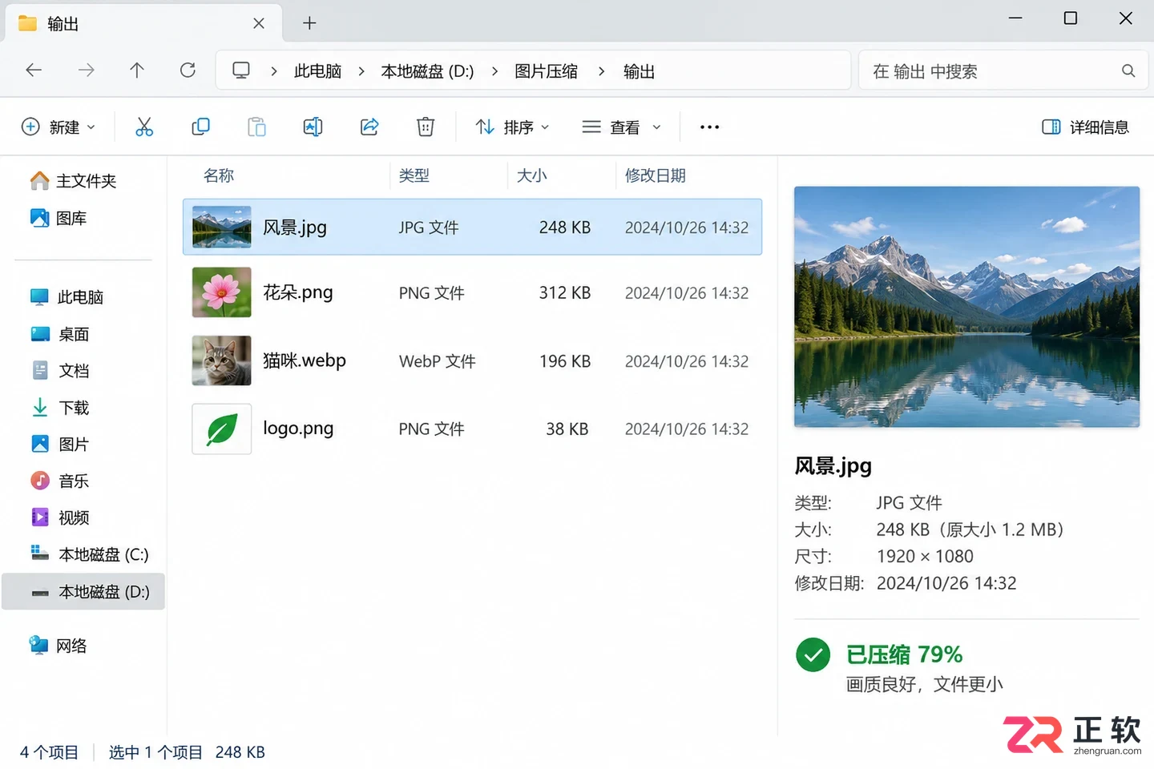Click 此电脑 breadcrumb in address bar

317,71
